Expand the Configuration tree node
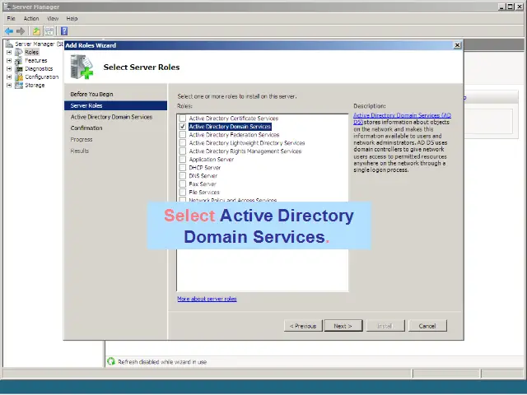 pyautogui.click(x=9, y=77)
